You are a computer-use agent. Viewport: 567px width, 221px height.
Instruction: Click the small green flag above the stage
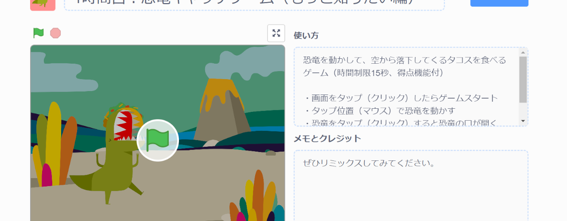pyautogui.click(x=39, y=33)
